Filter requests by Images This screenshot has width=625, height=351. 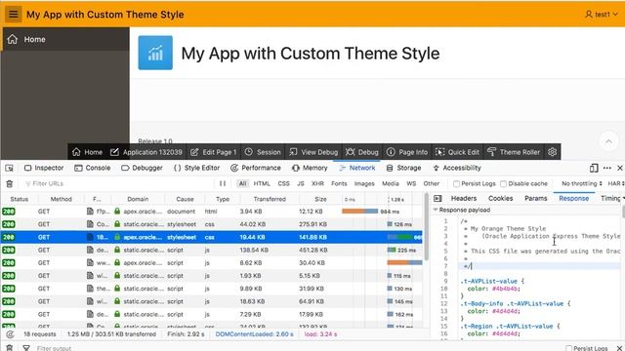pyautogui.click(x=364, y=183)
